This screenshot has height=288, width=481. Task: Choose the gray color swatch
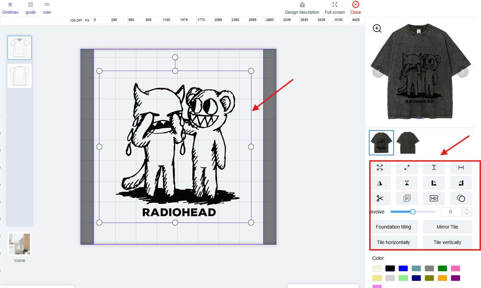coord(429,268)
